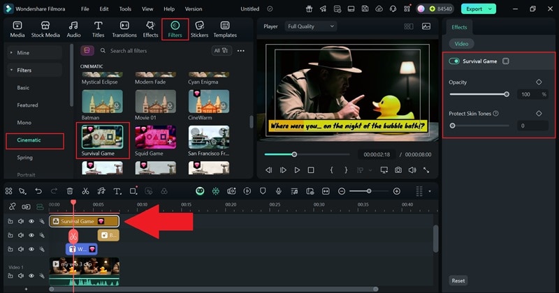Zoom out timeline with minus icon
The image size is (559, 293).
[342, 191]
